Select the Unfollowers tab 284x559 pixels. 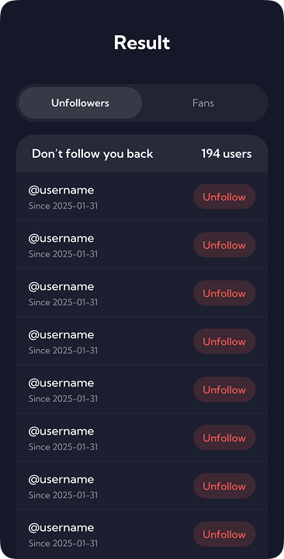[81, 103]
